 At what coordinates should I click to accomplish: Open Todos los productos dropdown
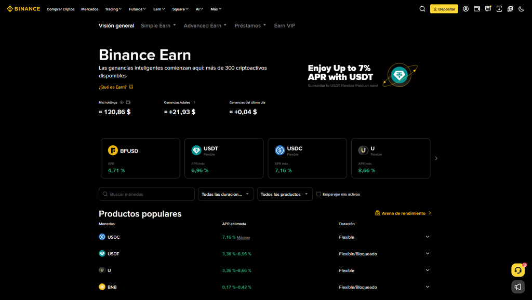click(x=285, y=194)
